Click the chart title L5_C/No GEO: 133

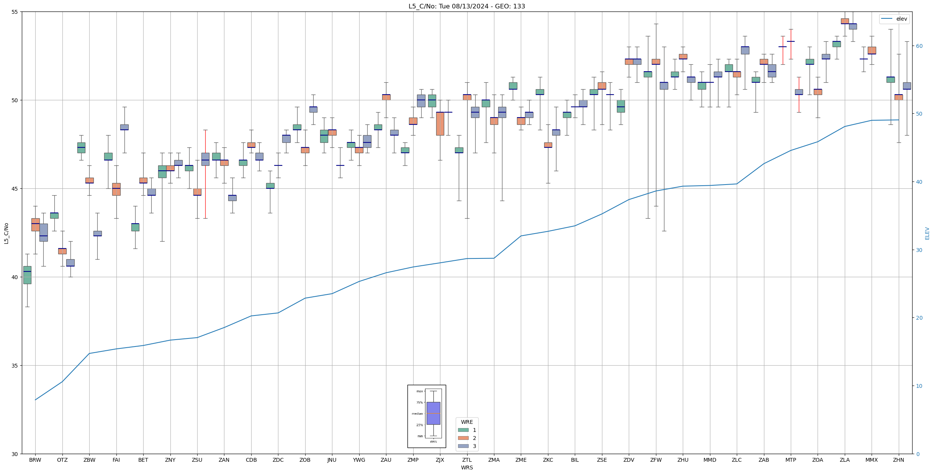click(466, 6)
